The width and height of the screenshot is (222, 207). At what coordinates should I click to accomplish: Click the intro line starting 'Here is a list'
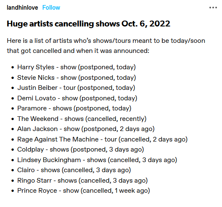[x=106, y=41]
